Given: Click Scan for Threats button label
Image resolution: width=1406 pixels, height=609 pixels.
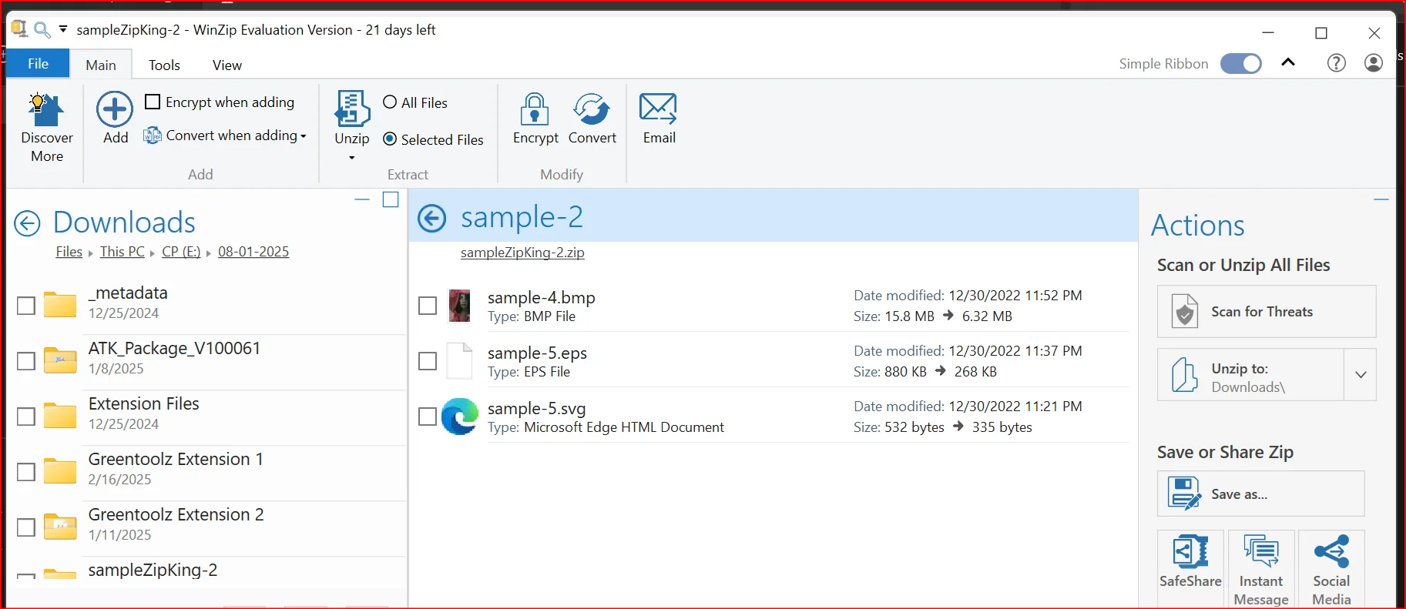Looking at the screenshot, I should pos(1262,312).
